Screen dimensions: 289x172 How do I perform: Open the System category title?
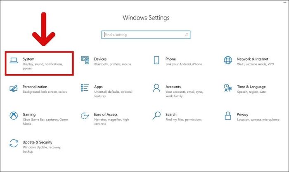pyautogui.click(x=28, y=59)
